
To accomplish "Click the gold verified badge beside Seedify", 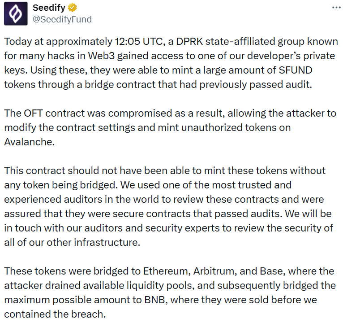I will click(72, 8).
